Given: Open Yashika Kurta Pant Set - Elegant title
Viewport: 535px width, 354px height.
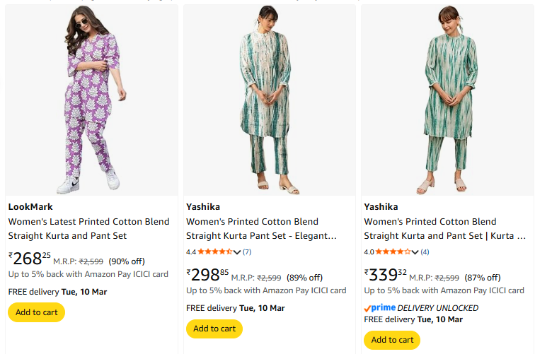Looking at the screenshot, I should pos(261,228).
